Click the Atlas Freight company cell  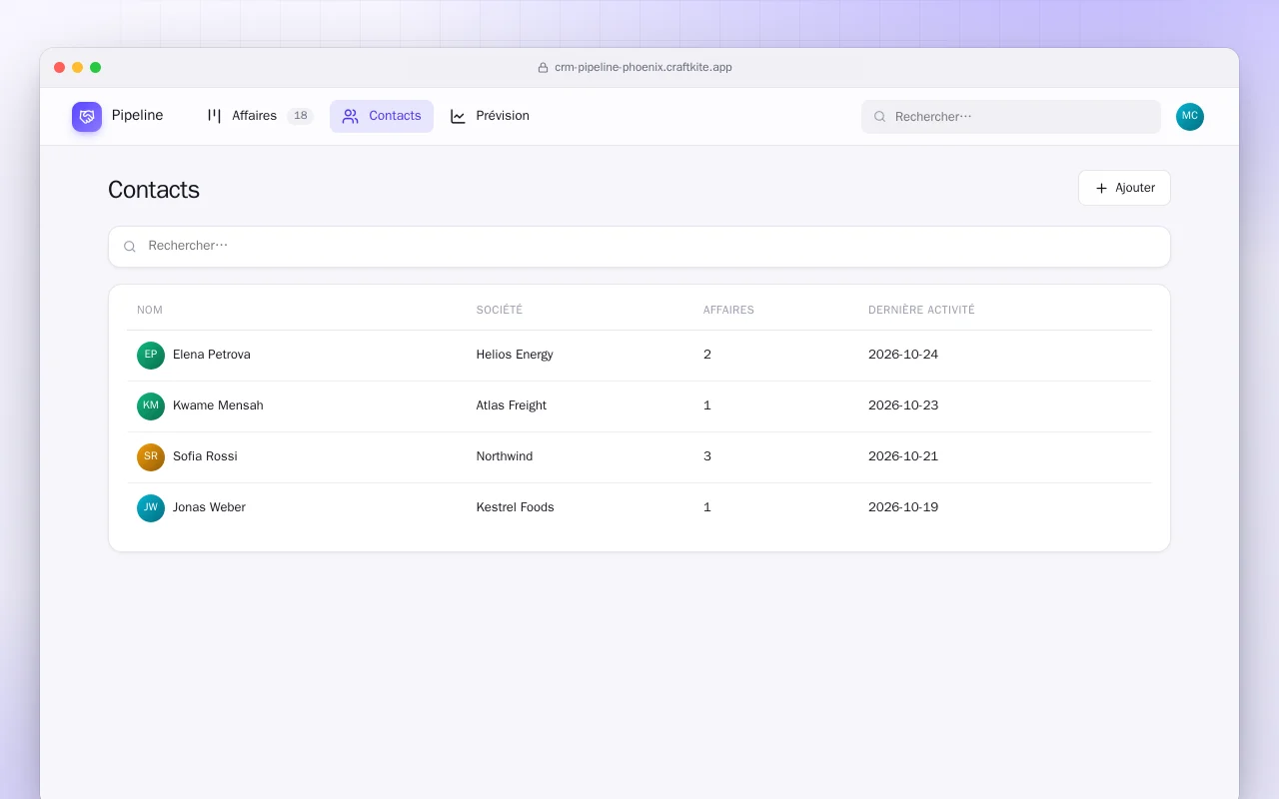(x=512, y=405)
